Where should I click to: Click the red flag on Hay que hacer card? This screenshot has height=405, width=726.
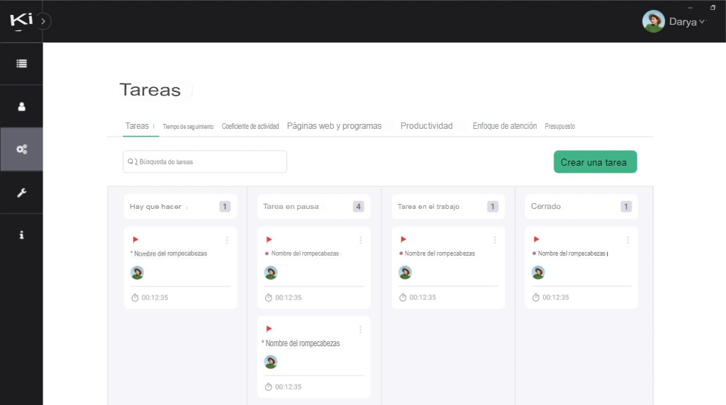pos(135,239)
